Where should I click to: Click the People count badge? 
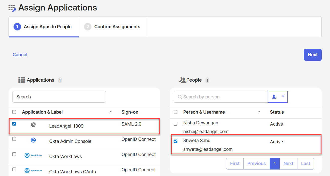207,80
